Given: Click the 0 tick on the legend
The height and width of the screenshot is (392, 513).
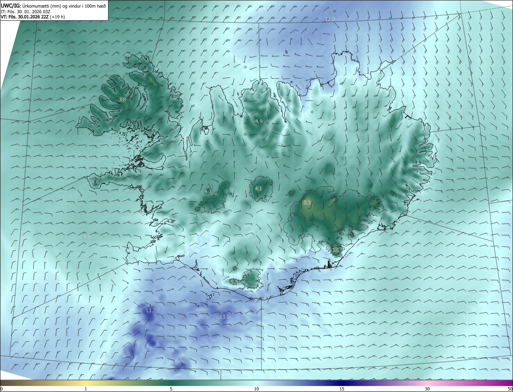Looking at the screenshot, I should 2,389.
